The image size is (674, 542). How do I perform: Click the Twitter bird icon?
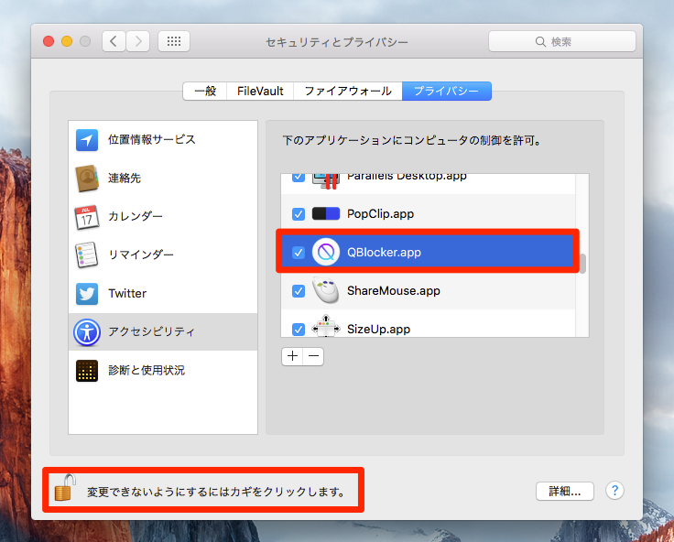[87, 294]
